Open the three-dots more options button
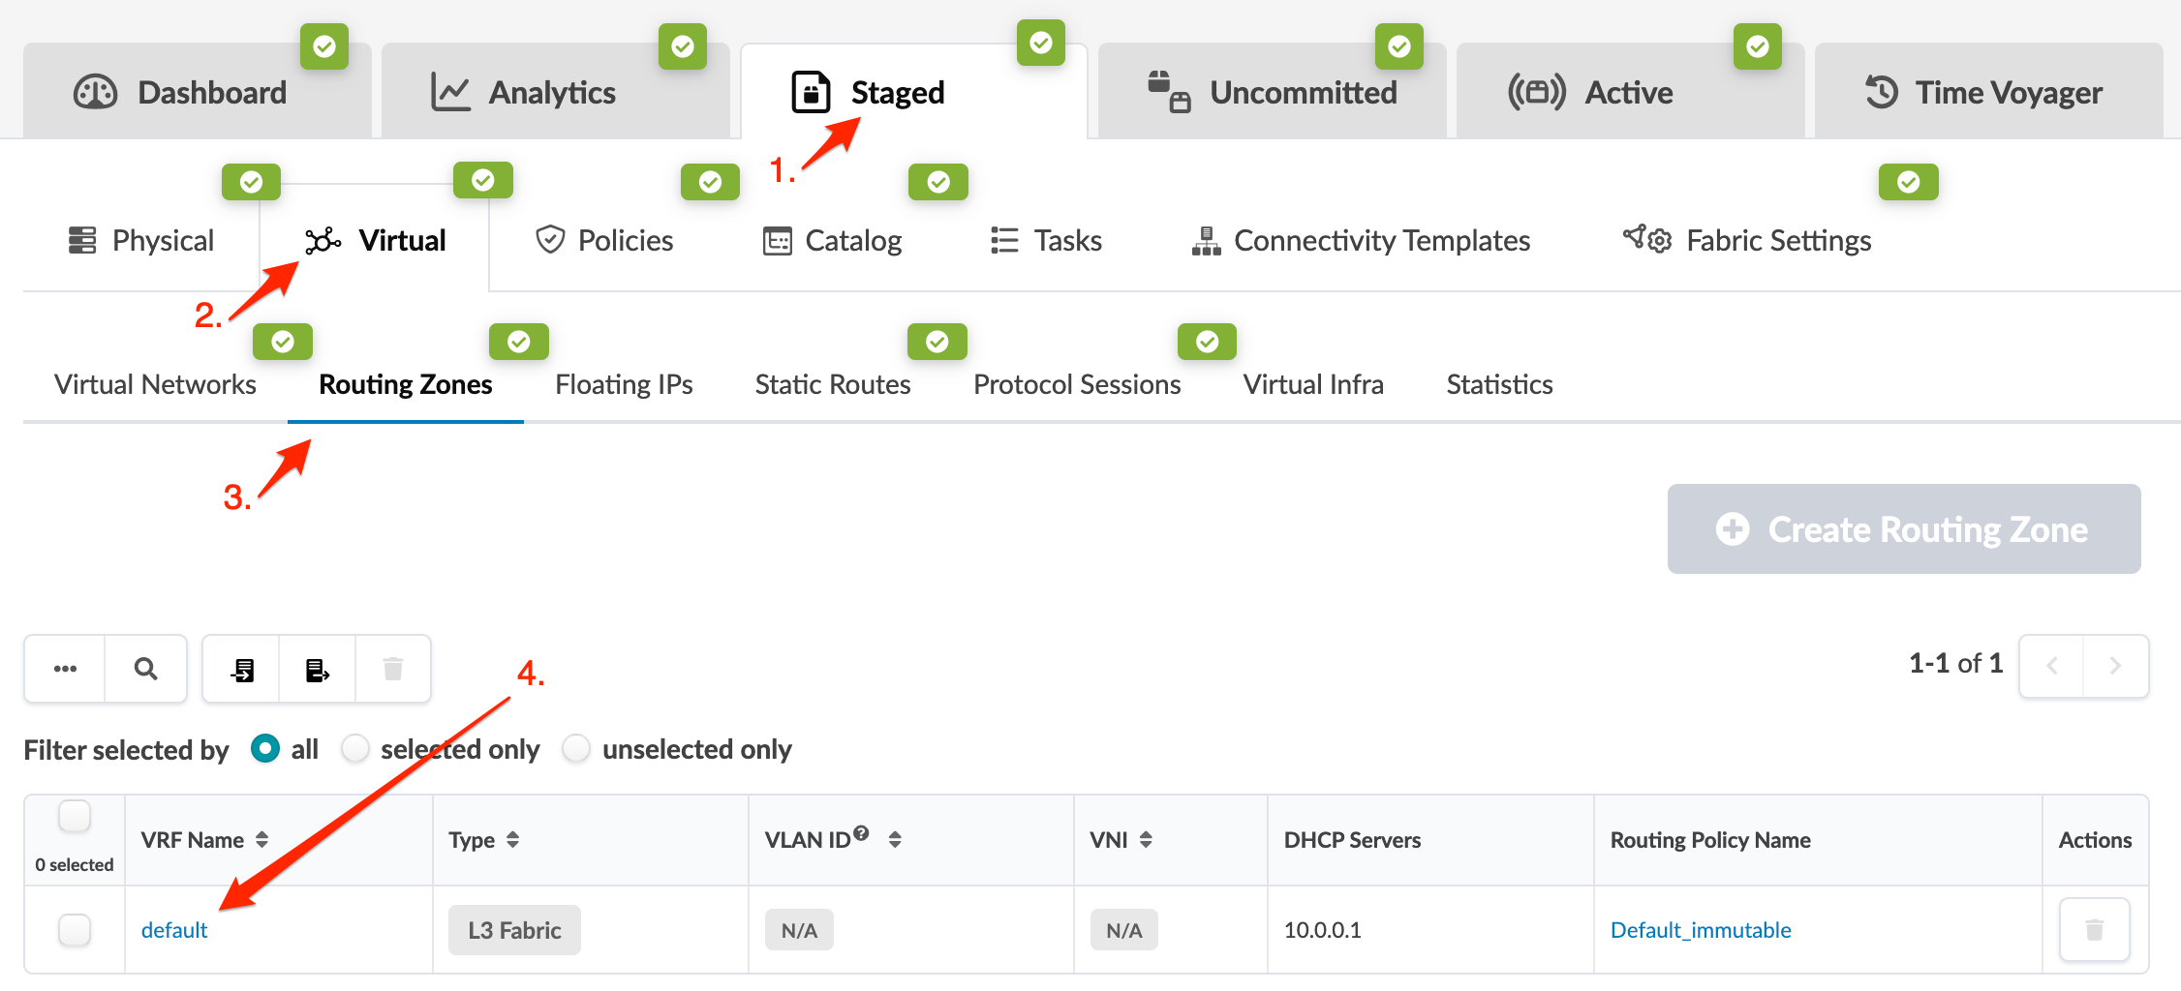 tap(65, 669)
